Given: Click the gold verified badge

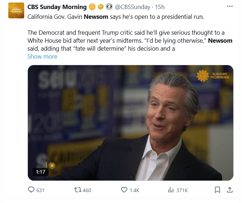Looking at the screenshot, I should tap(100, 7).
